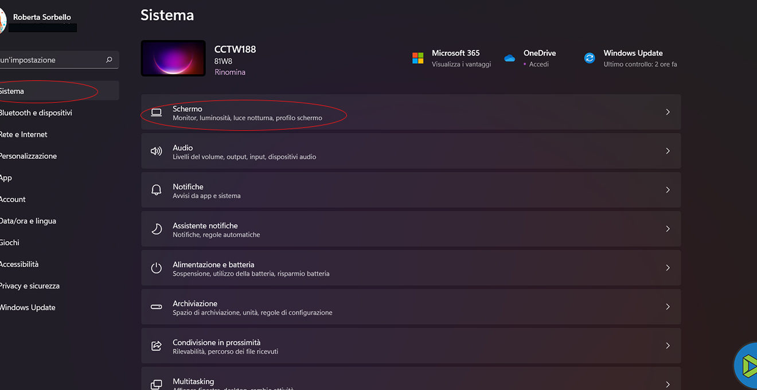Image resolution: width=757 pixels, height=390 pixels.
Task: Expand the Notifiche row chevron
Action: [668, 190]
